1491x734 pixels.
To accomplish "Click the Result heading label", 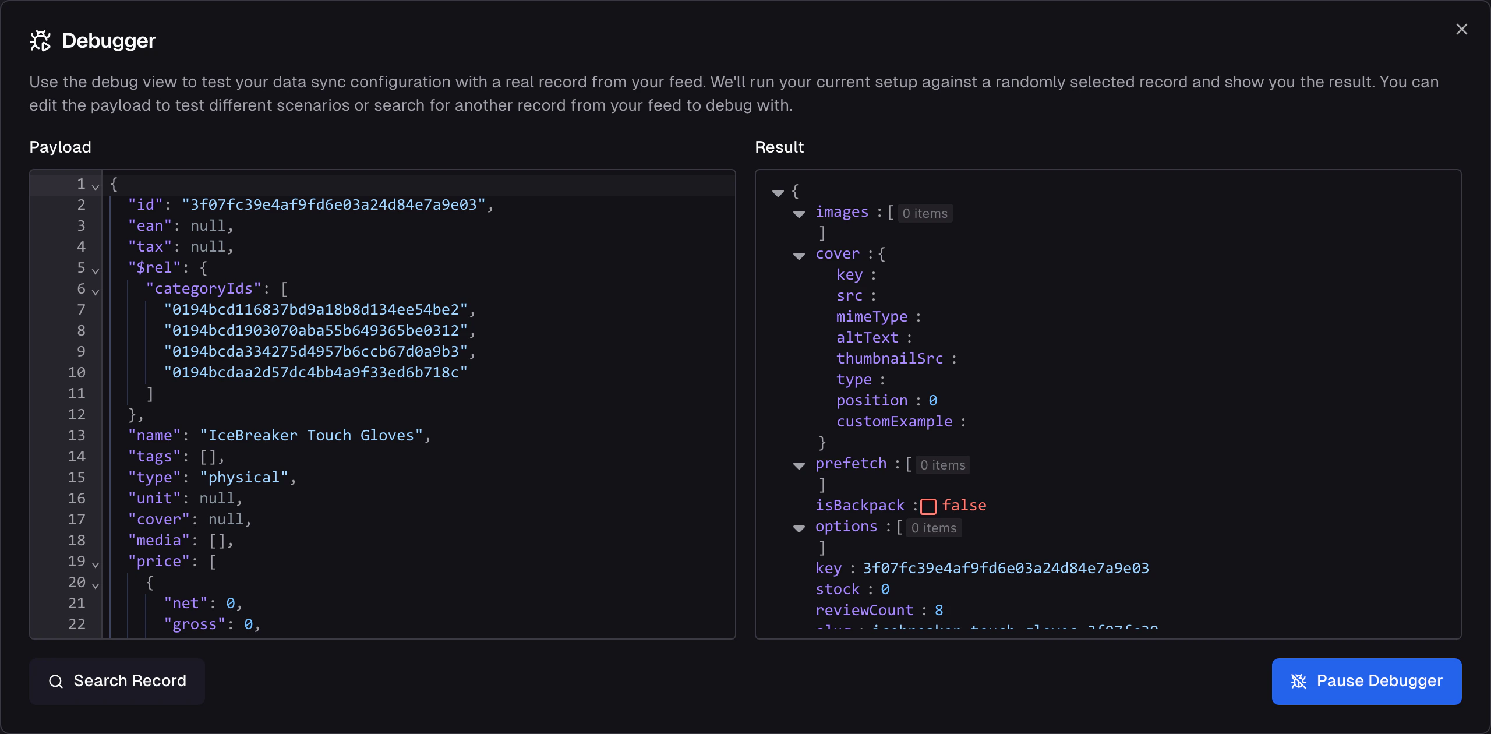I will pos(779,147).
